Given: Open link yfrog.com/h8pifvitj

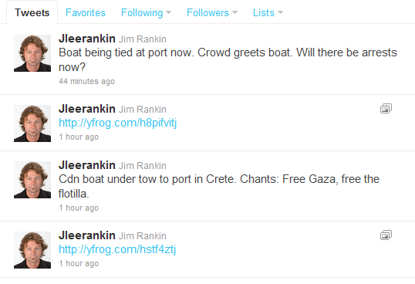Looking at the screenshot, I should coord(117,123).
